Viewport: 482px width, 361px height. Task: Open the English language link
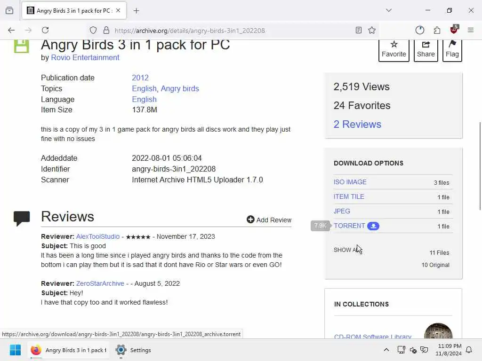click(144, 99)
